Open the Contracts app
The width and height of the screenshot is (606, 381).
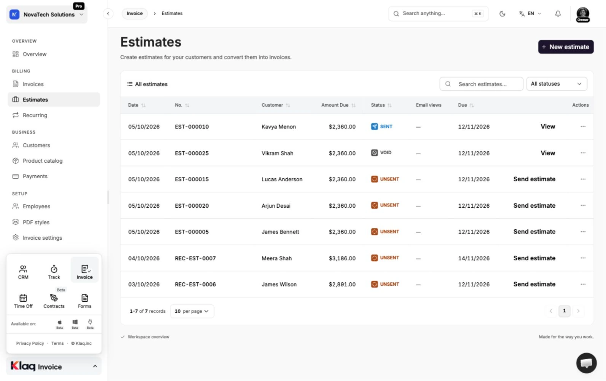(x=54, y=301)
